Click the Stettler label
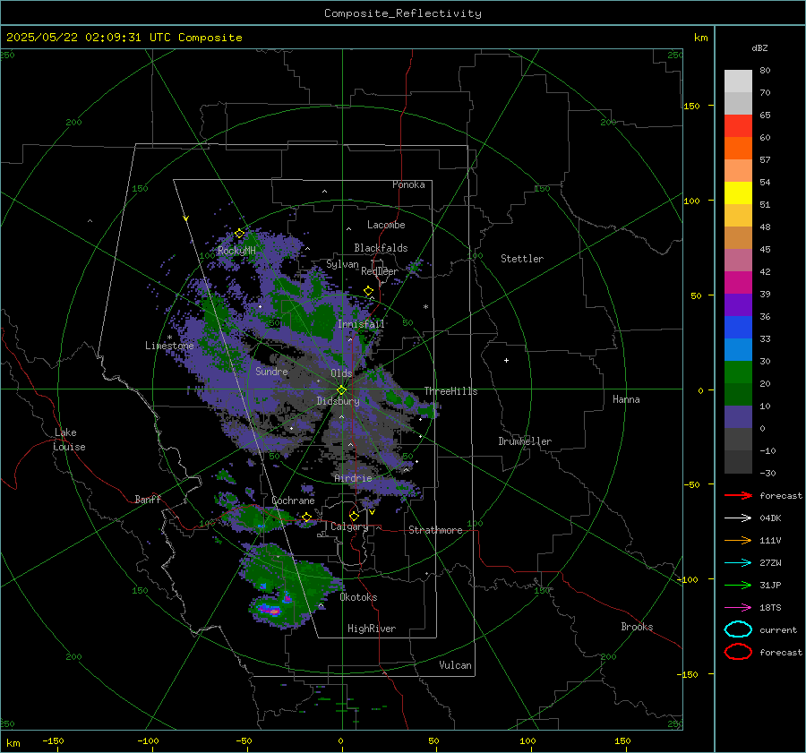Image resolution: width=806 pixels, height=753 pixels. click(522, 259)
